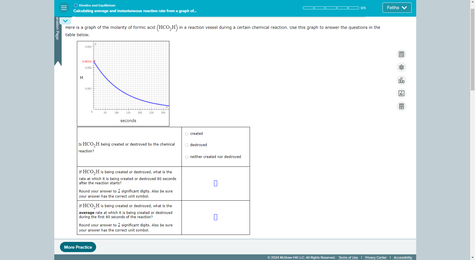The width and height of the screenshot is (475, 260).
Task: Open the bar chart data tool
Action: coord(401,80)
